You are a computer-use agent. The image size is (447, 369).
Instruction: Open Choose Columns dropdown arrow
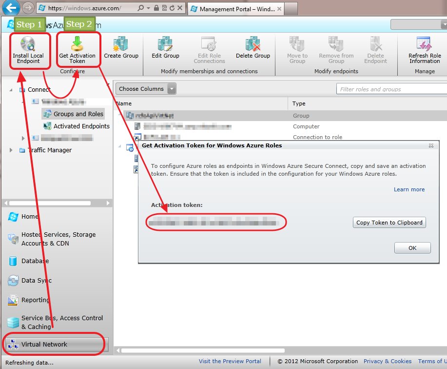click(172, 89)
